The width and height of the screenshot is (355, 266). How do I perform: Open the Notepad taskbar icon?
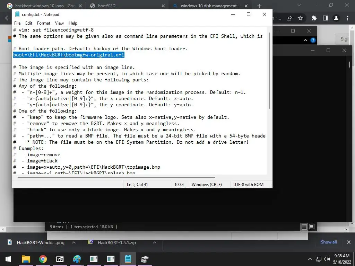point(128,259)
